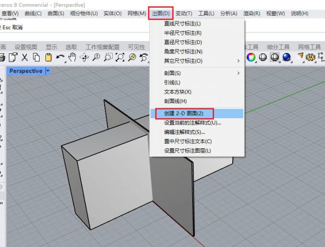
Task: Click the gridded sphere viewport icon
Action: click(275, 57)
